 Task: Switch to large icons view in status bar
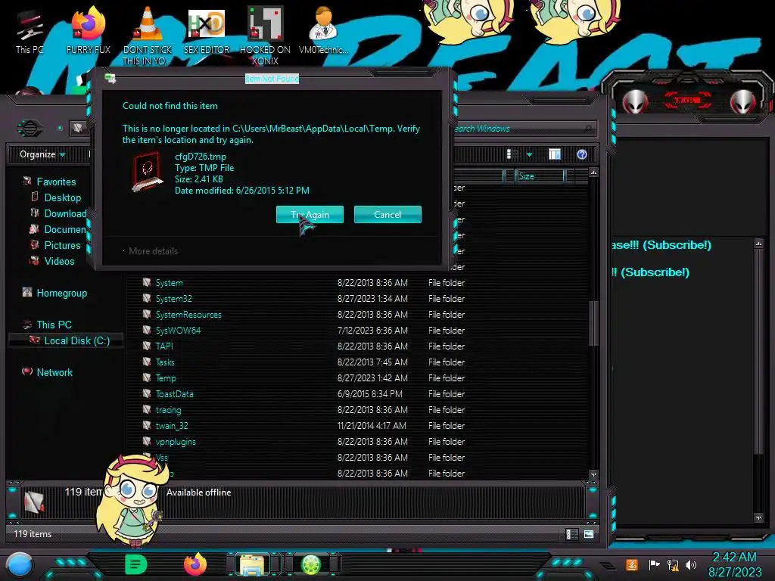pyautogui.click(x=588, y=533)
